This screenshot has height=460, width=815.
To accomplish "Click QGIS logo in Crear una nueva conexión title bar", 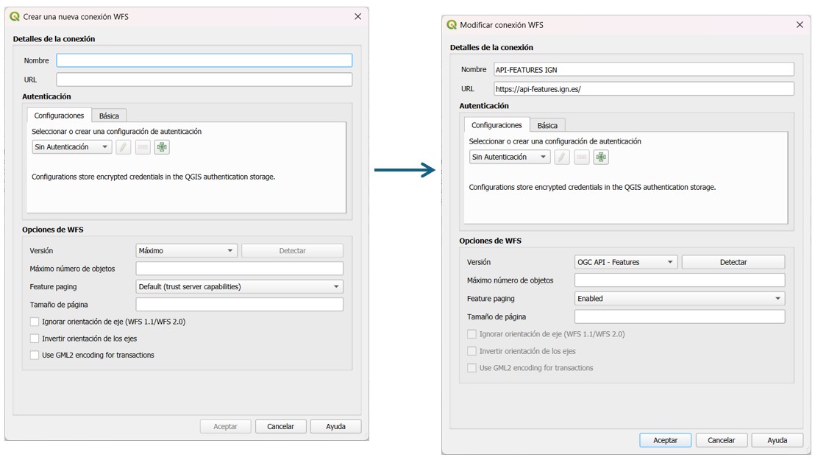I will 15,16.
